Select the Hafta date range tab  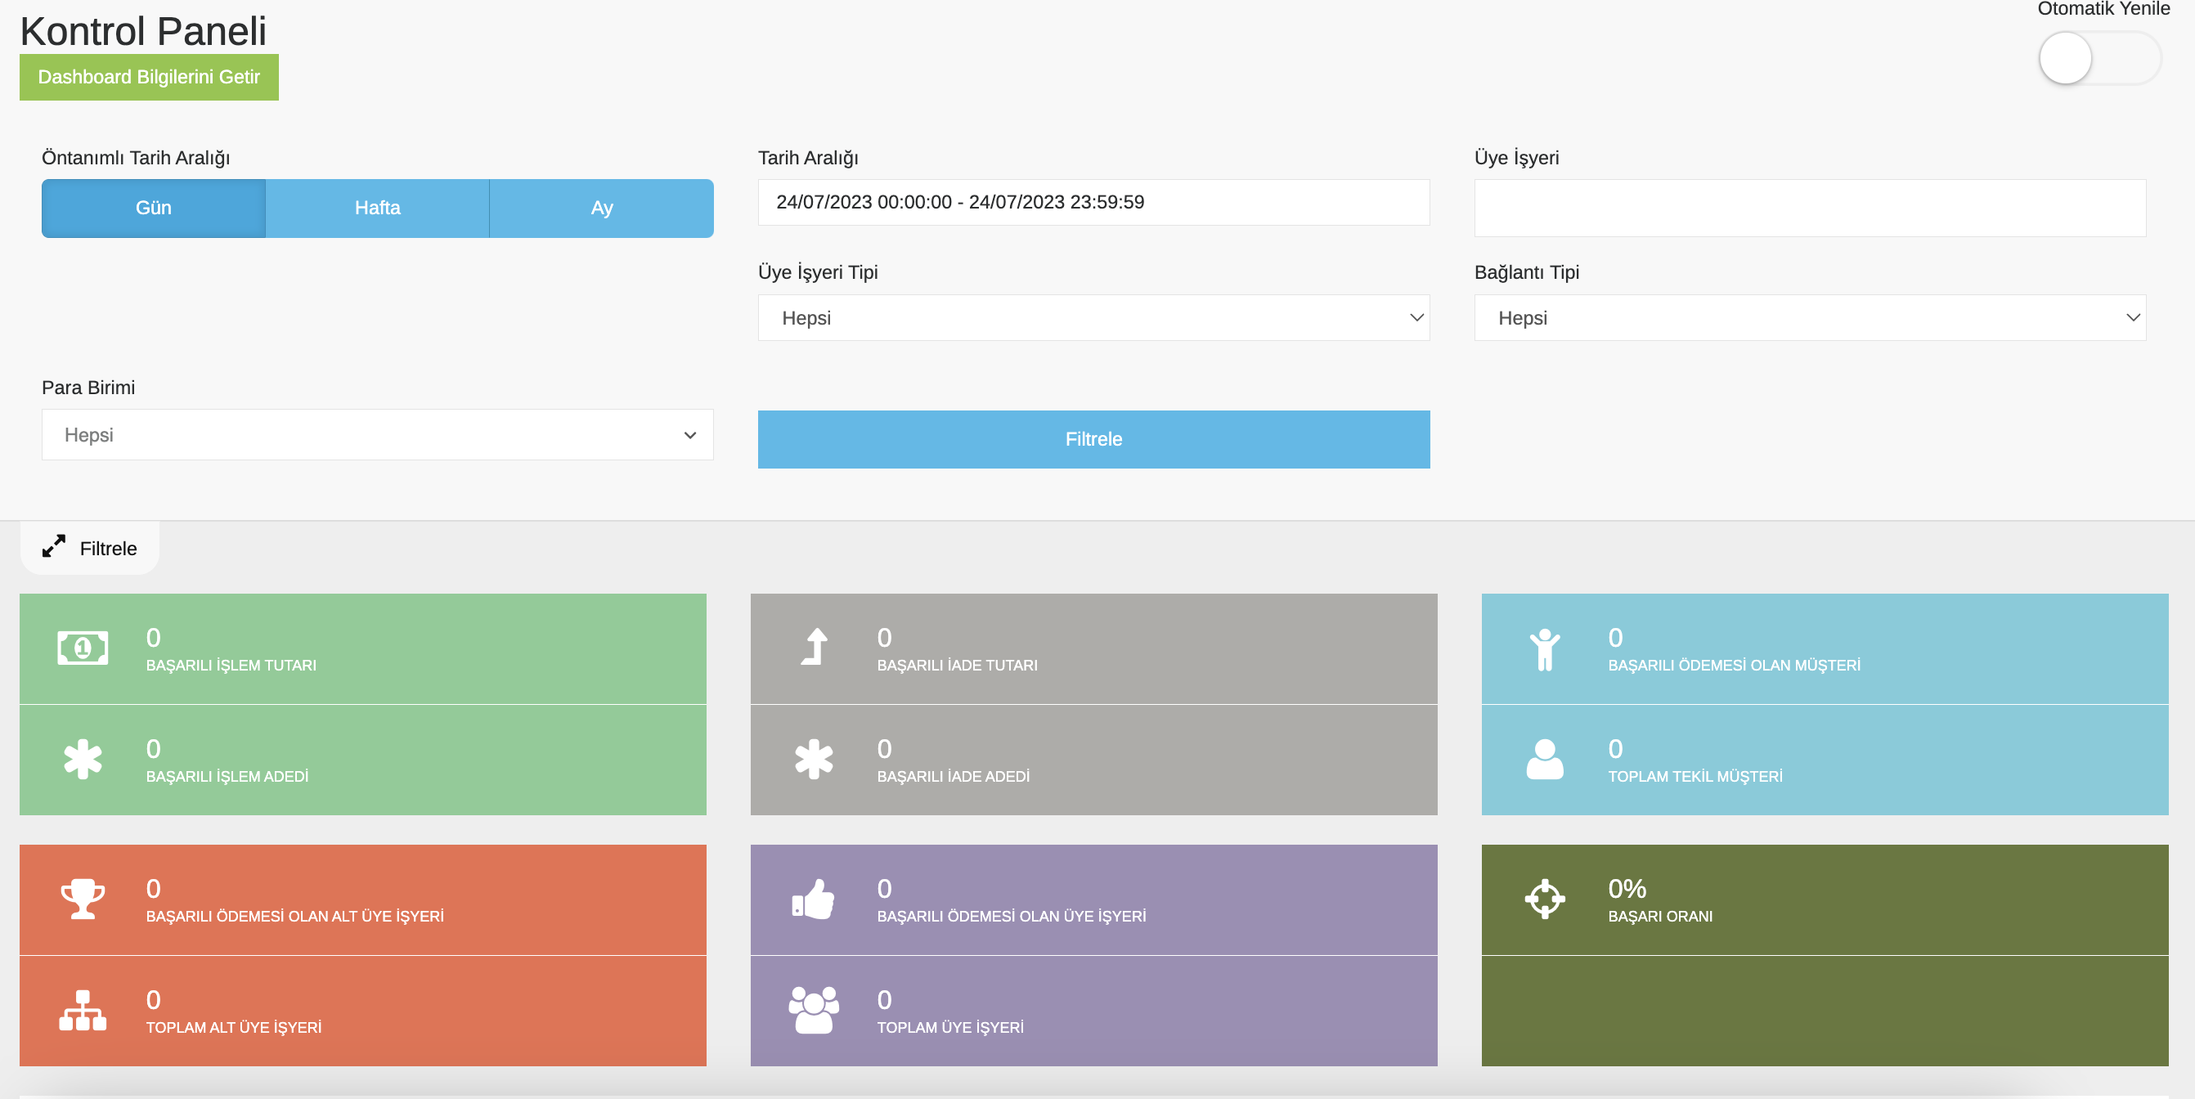[x=378, y=208]
